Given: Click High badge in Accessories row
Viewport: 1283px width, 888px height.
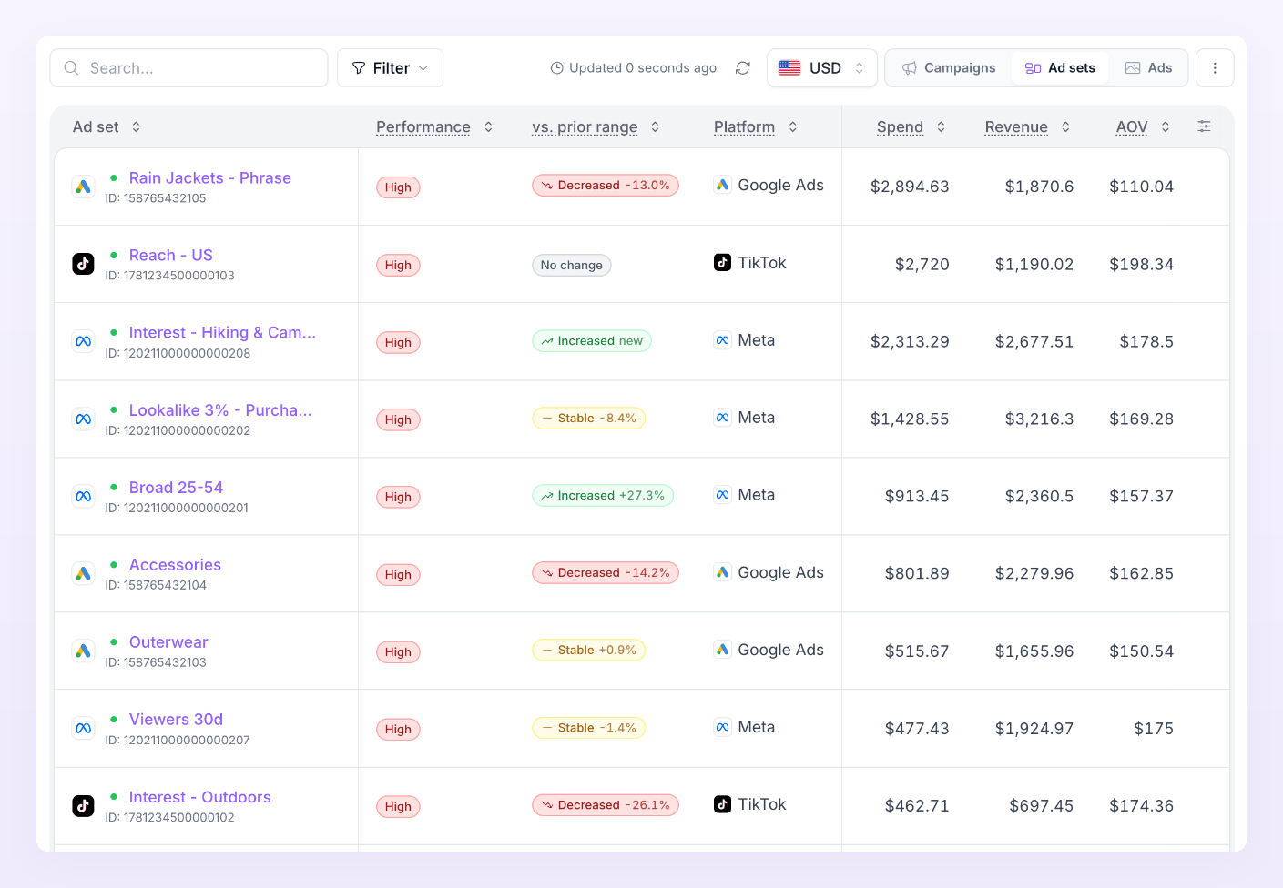Looking at the screenshot, I should [398, 574].
